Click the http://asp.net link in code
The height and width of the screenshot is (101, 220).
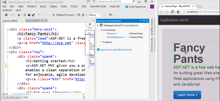click(57, 43)
